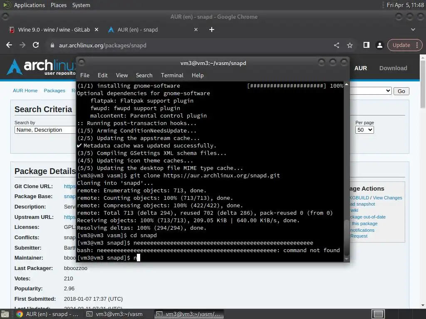Screen dimensions: 426x319
Task: Click Chrome's forward navigation arrow
Action: click(x=22, y=45)
